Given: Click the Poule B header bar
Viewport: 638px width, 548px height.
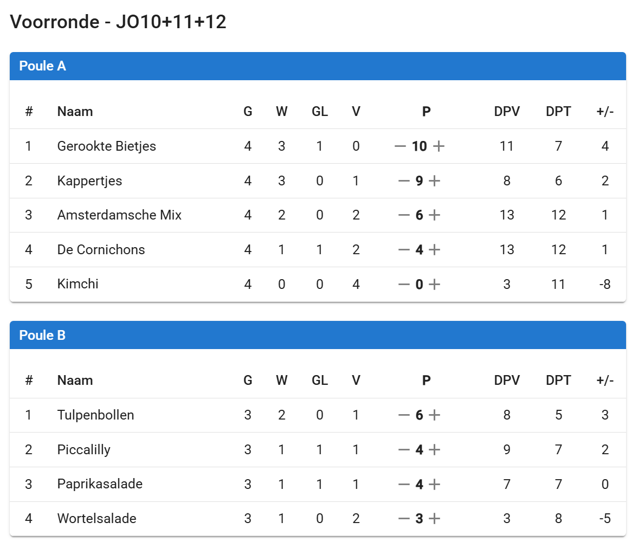Looking at the screenshot, I should pyautogui.click(x=318, y=335).
